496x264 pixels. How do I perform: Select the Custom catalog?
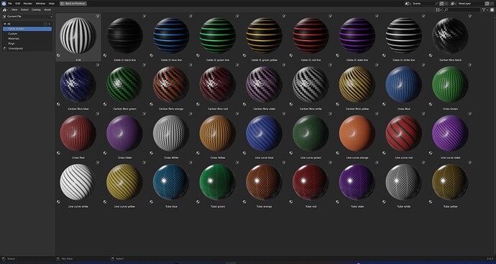[x=27, y=34]
